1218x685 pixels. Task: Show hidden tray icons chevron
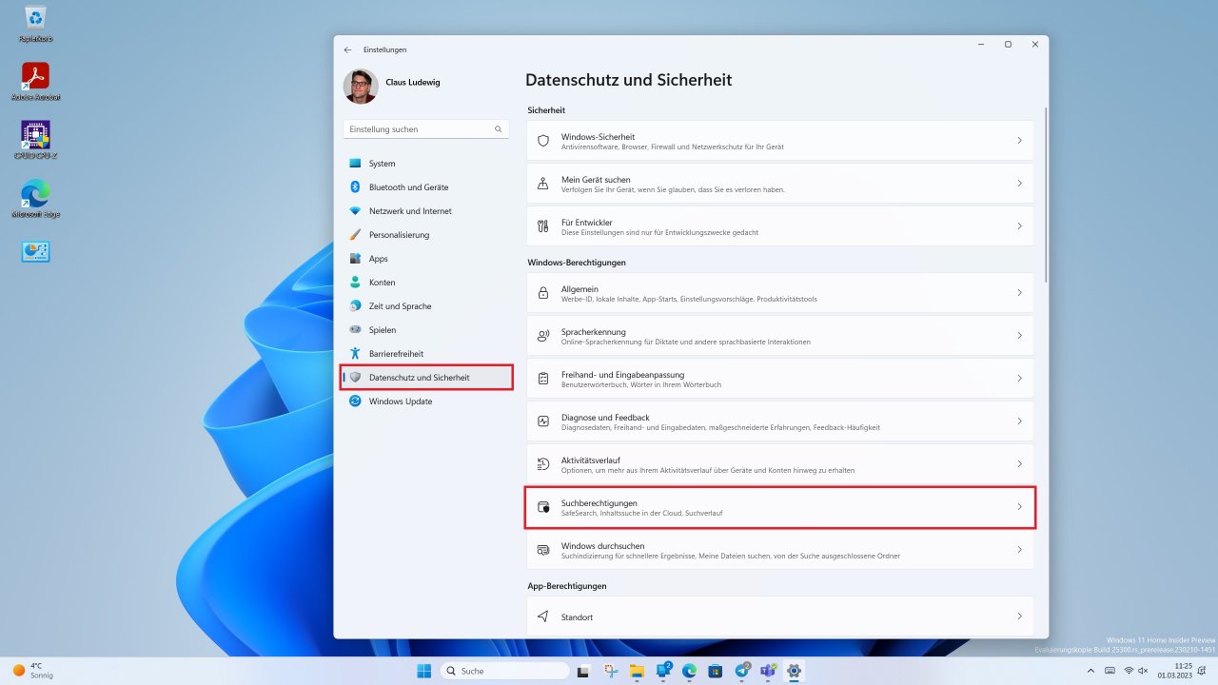coord(1091,671)
